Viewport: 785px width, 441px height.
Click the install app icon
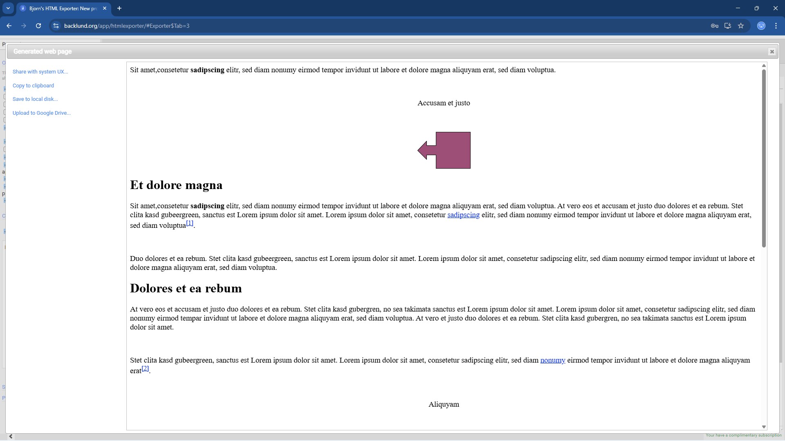(727, 26)
